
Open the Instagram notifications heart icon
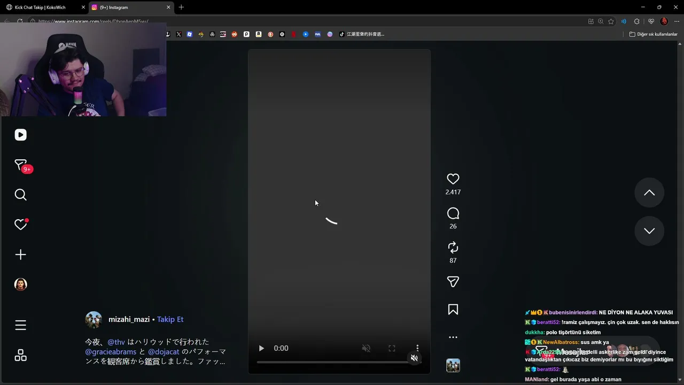[20, 225]
